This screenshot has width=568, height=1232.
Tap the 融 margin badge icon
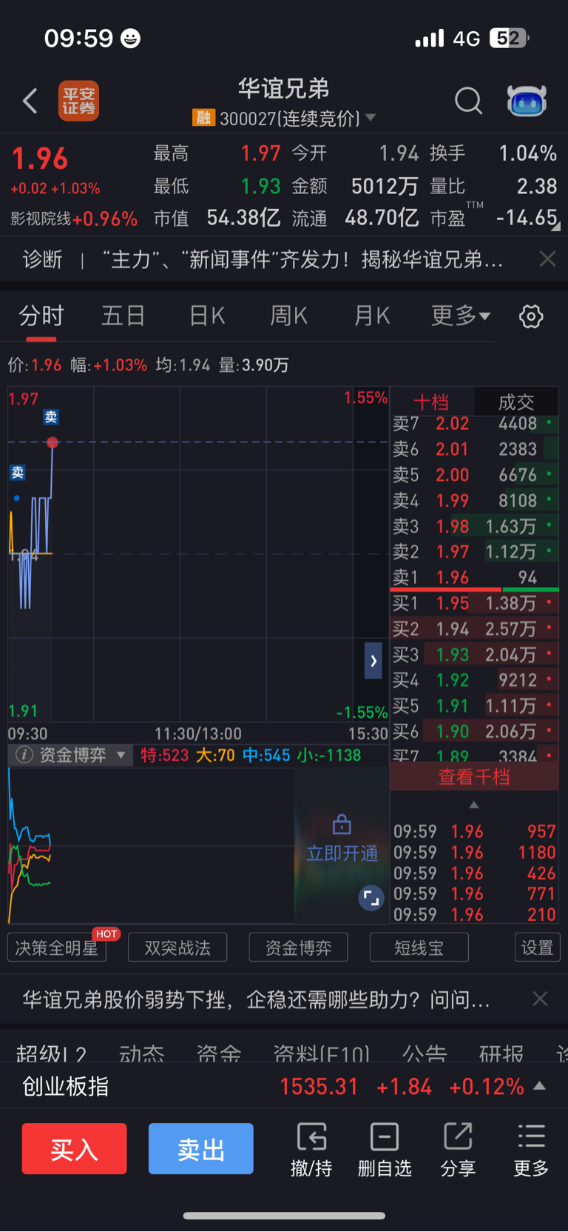(203, 118)
